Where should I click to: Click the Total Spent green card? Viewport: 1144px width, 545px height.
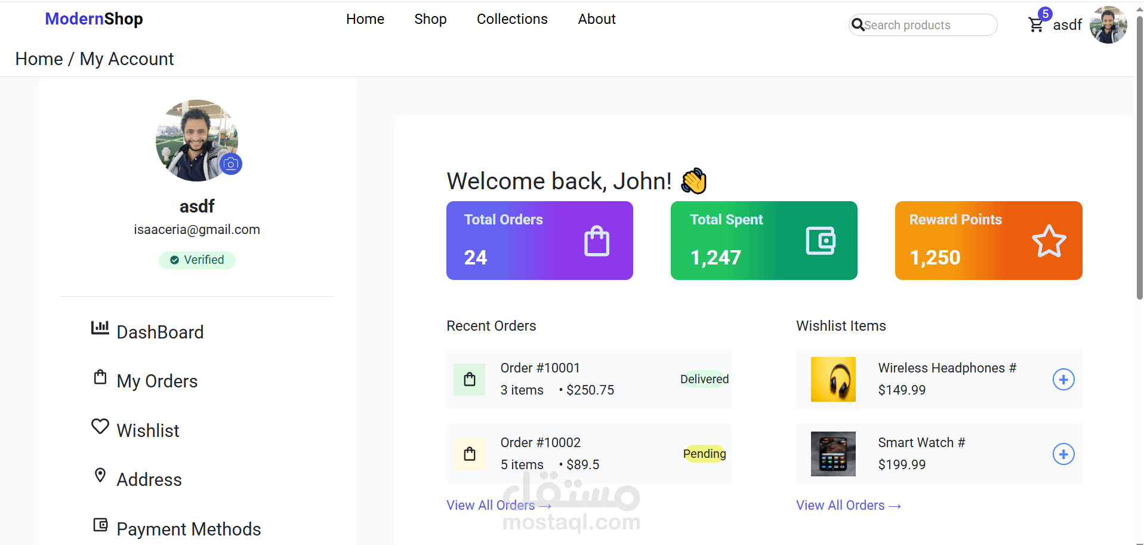pyautogui.click(x=764, y=241)
